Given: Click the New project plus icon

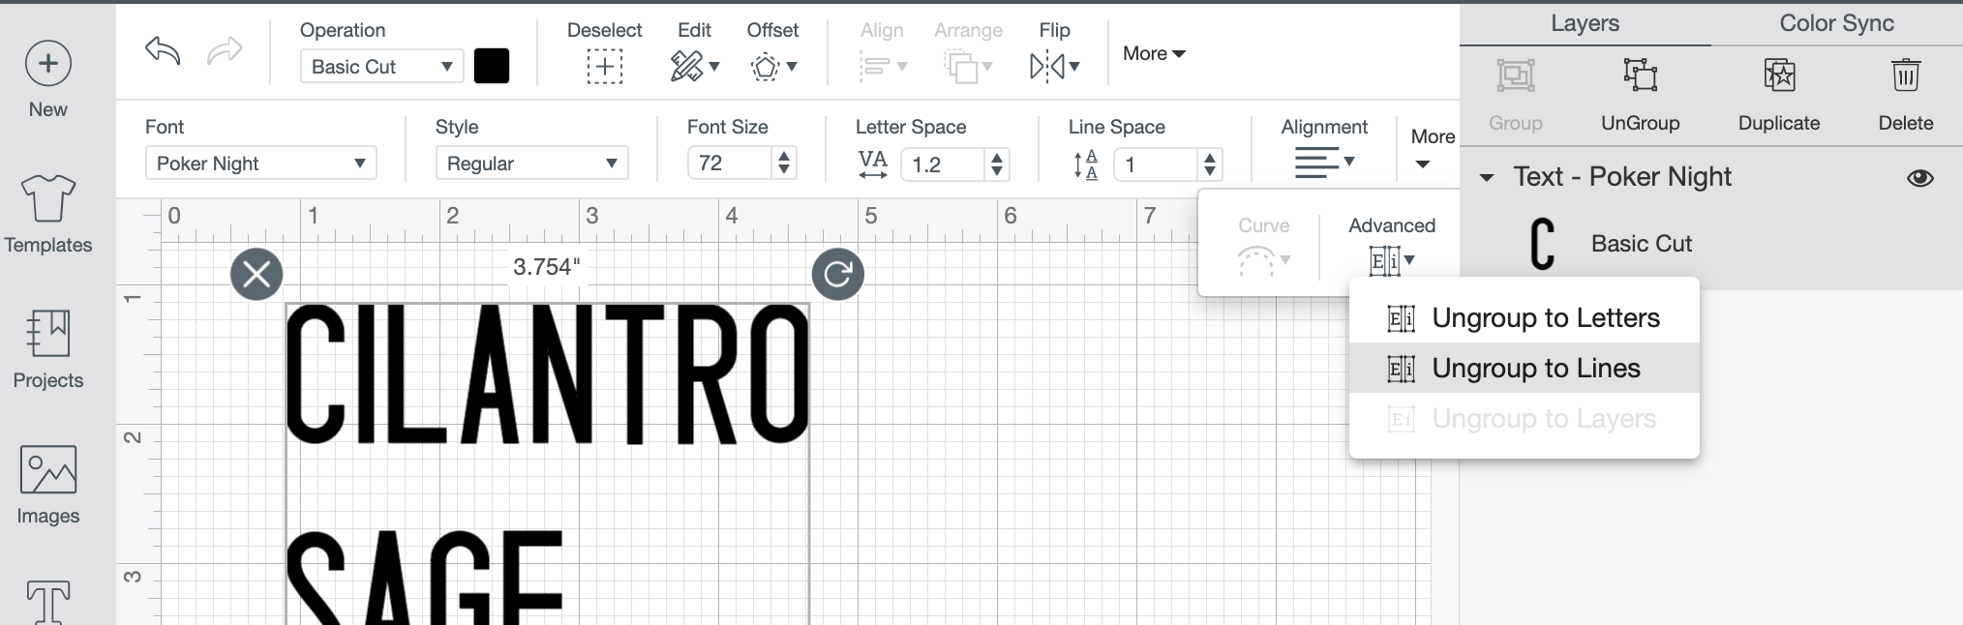Looking at the screenshot, I should tap(47, 64).
